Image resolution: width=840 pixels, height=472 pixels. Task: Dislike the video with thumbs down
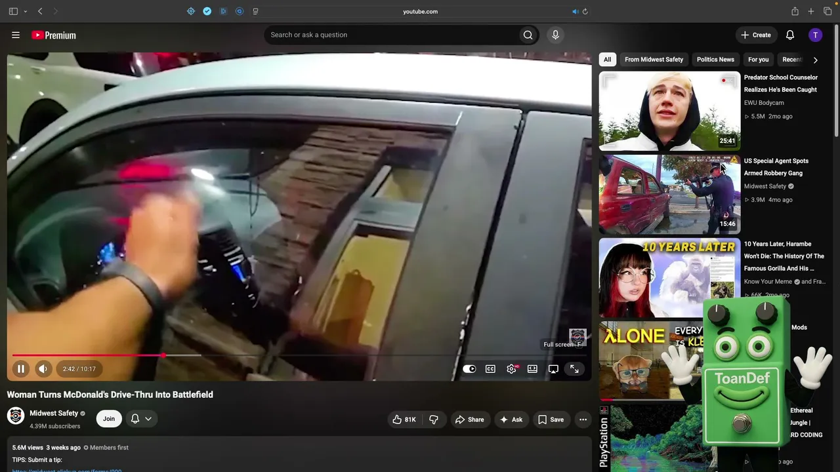pos(434,420)
